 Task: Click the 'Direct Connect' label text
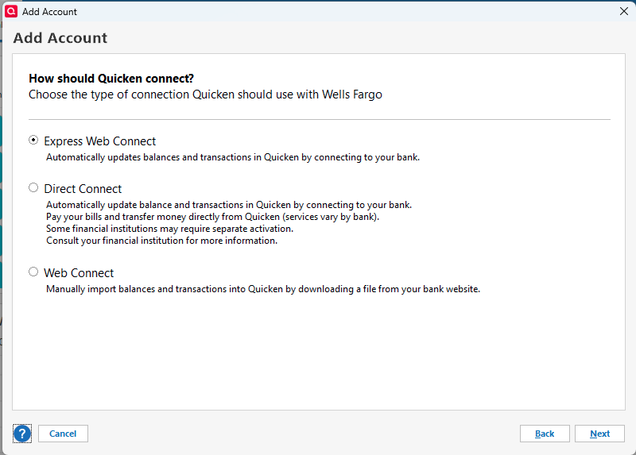click(83, 189)
